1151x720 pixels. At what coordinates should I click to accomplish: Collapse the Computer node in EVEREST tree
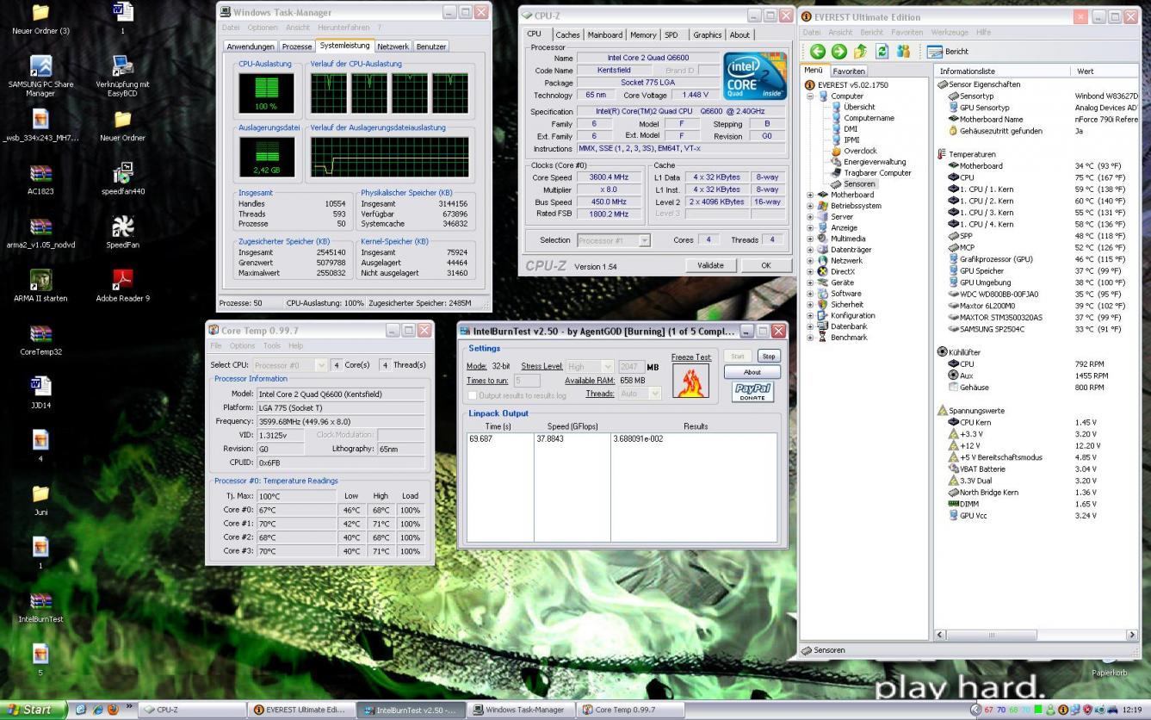point(810,96)
